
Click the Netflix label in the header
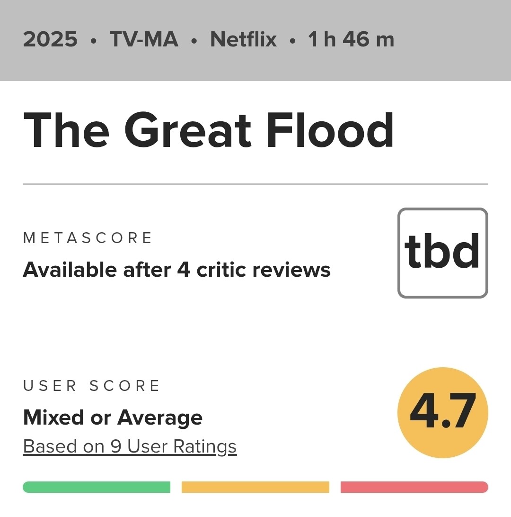pos(243,39)
